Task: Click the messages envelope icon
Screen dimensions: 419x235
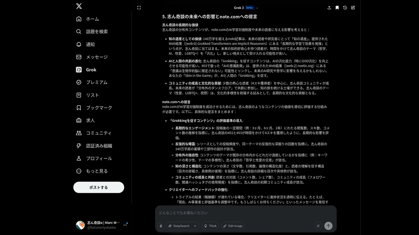Action: 79,57
